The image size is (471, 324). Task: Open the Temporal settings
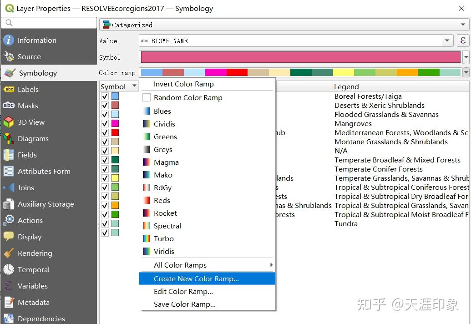(33, 269)
